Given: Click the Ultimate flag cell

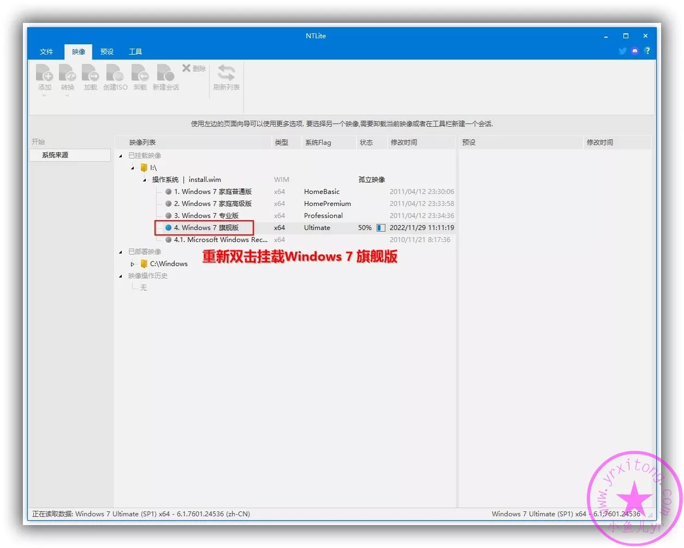Looking at the screenshot, I should tap(317, 228).
